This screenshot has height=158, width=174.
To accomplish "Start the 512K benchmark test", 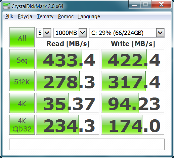I will pos(22,81).
